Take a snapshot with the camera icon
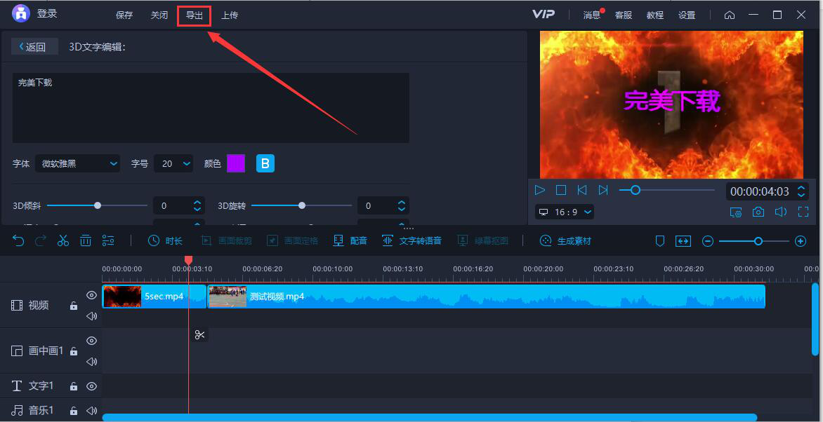Screen dimensions: 823x422 coord(758,212)
